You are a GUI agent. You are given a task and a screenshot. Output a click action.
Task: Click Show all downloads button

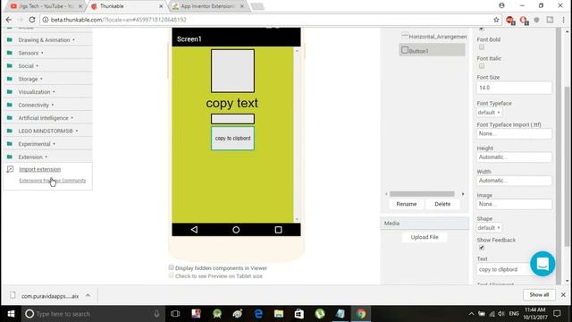539,294
